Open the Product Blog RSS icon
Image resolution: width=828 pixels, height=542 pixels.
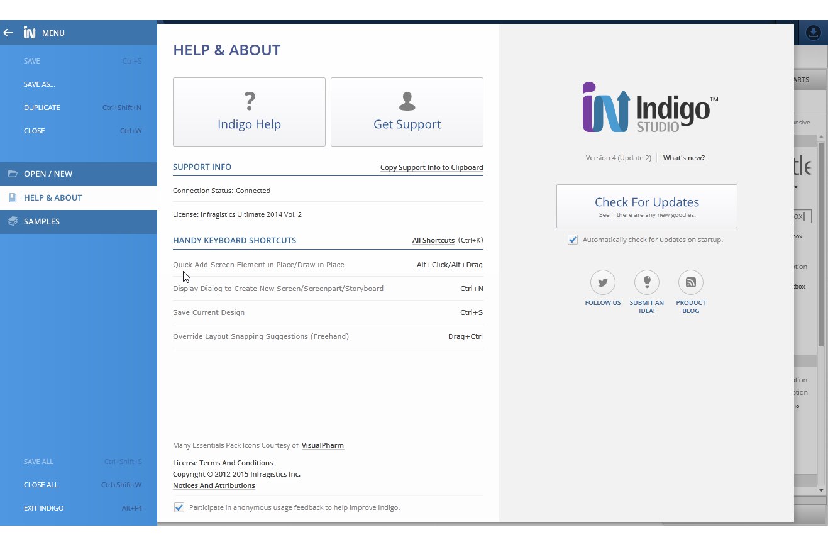690,282
